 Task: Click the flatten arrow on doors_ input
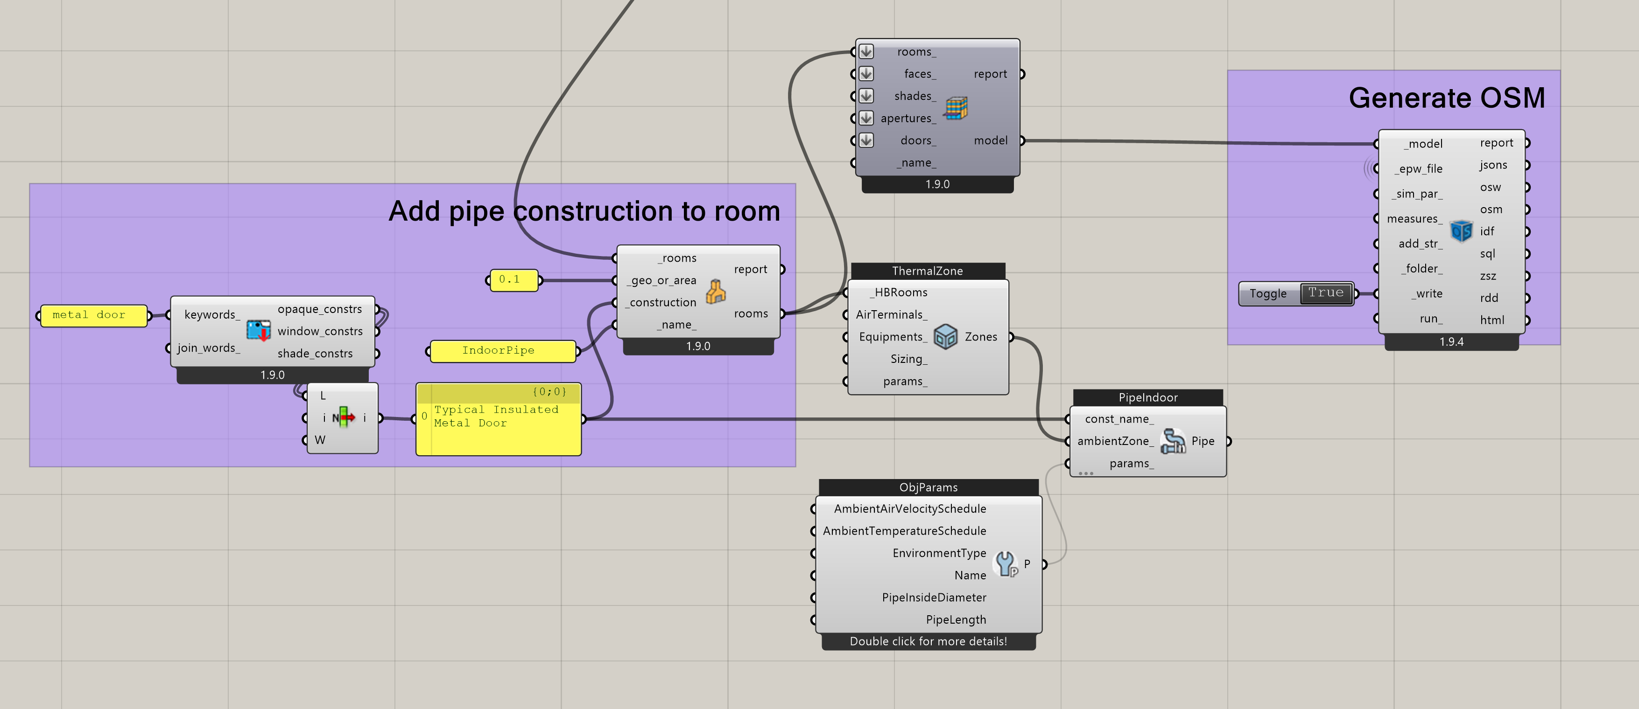coord(866,140)
